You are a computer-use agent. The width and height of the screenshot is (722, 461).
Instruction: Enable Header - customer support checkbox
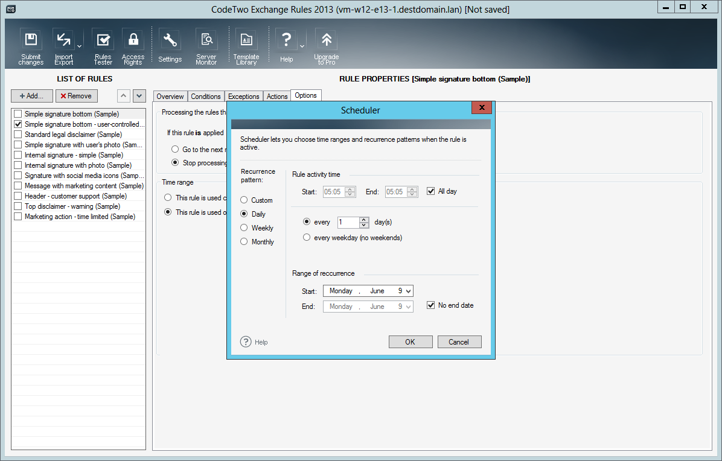[18, 196]
